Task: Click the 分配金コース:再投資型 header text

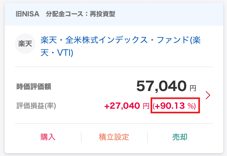Action: [81, 14]
